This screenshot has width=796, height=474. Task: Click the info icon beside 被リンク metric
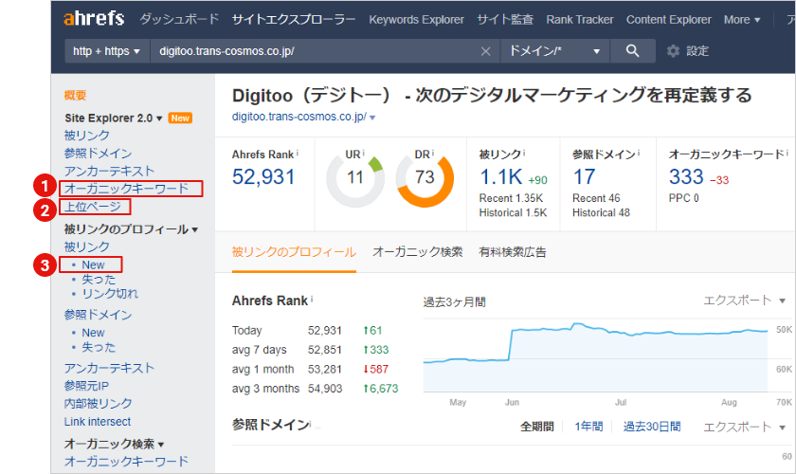pos(524,153)
